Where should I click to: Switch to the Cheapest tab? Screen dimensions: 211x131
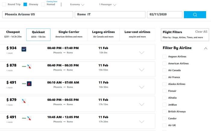pos(13,34)
